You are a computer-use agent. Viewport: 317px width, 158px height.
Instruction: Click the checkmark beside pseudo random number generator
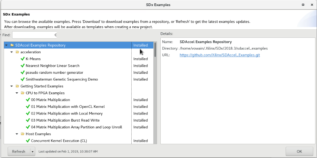pos(23,72)
